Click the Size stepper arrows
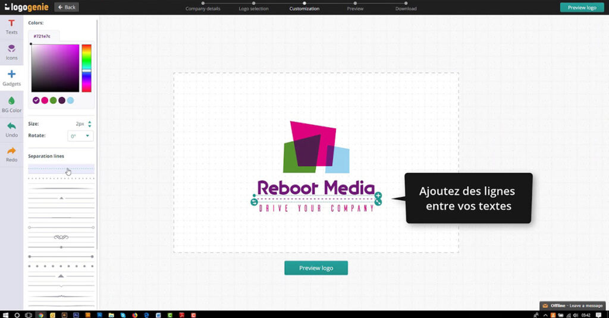Image resolution: width=609 pixels, height=318 pixels. 90,123
